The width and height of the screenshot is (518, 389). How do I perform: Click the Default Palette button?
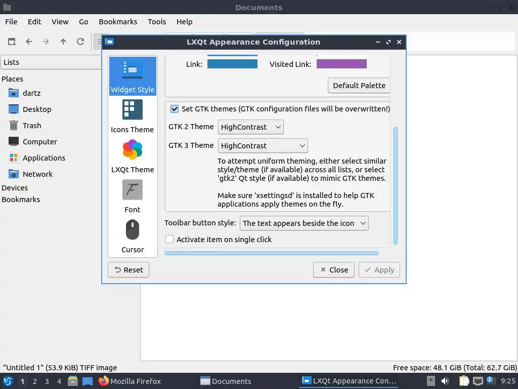pyautogui.click(x=359, y=85)
